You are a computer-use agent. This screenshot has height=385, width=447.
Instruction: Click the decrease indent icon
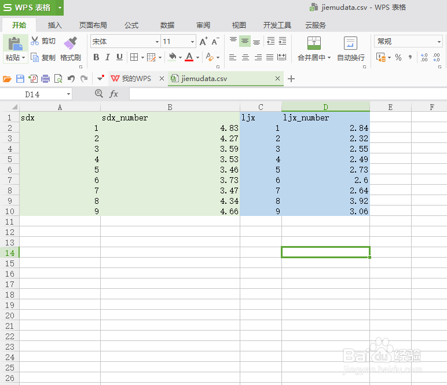(270, 41)
